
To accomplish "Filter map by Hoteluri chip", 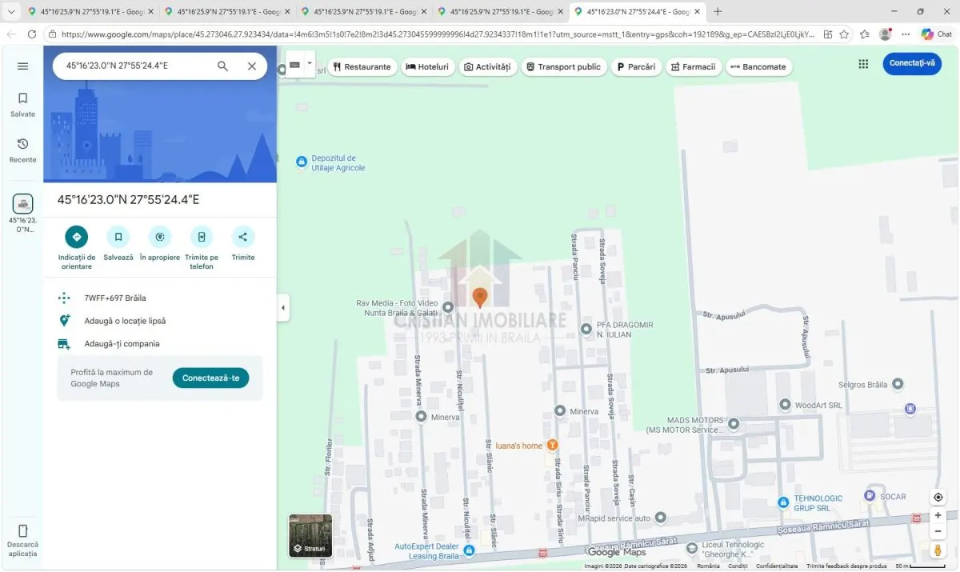I will point(427,67).
